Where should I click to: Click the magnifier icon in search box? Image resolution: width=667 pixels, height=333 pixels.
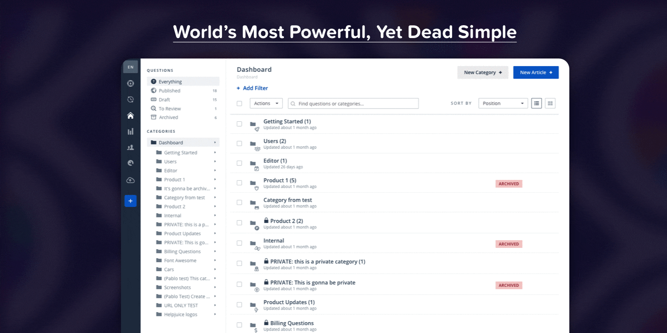(293, 104)
